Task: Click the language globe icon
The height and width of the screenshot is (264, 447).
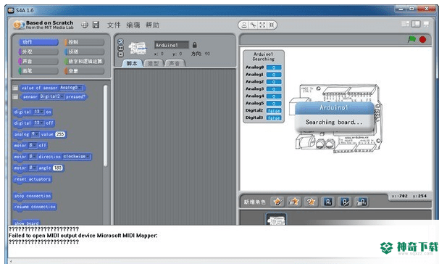Action: point(85,25)
